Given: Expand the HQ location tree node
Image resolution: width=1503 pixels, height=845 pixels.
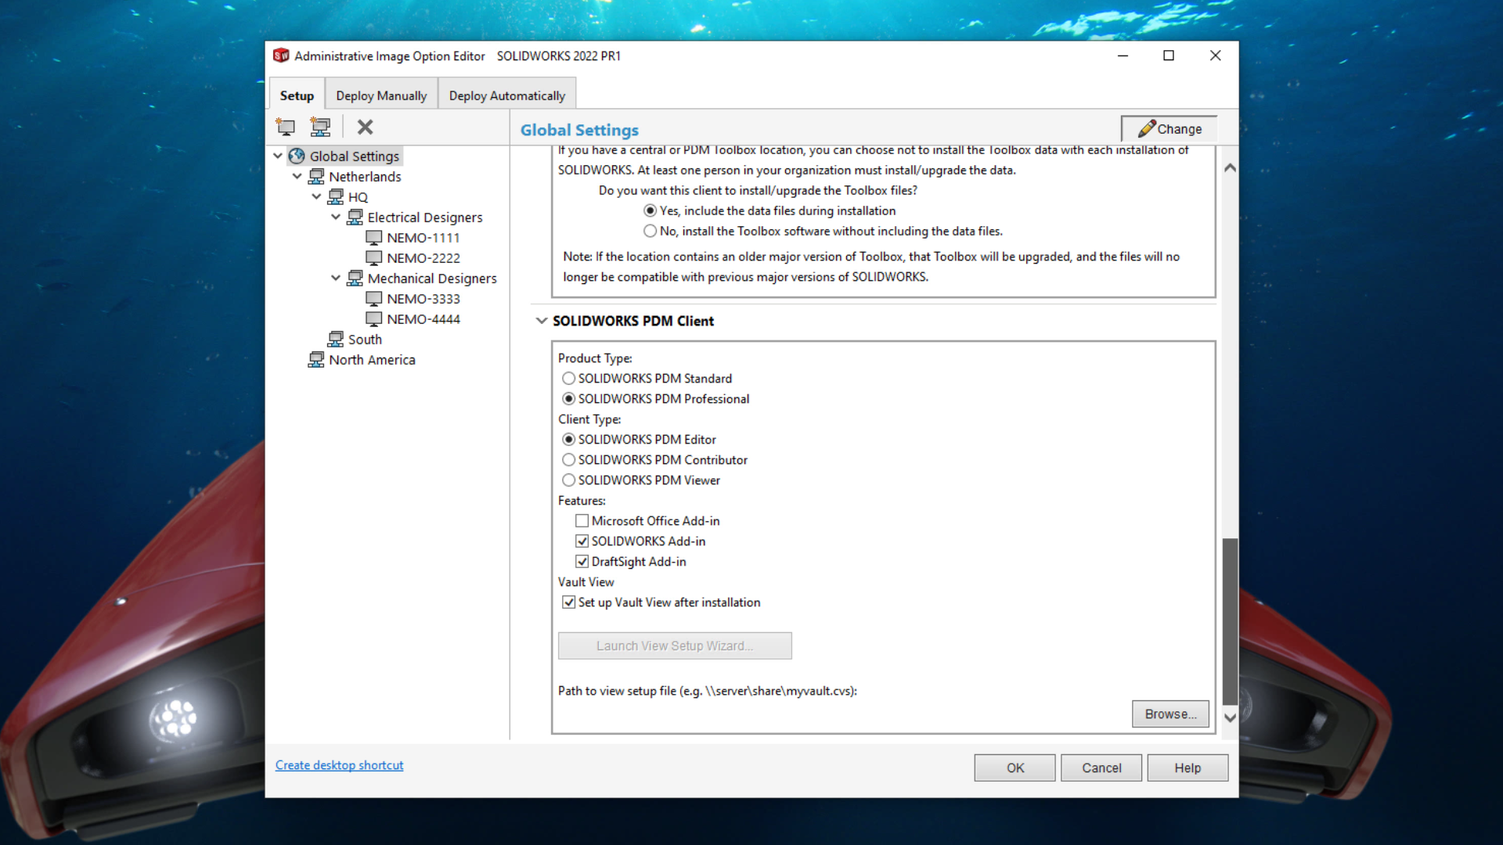Looking at the screenshot, I should tap(316, 196).
